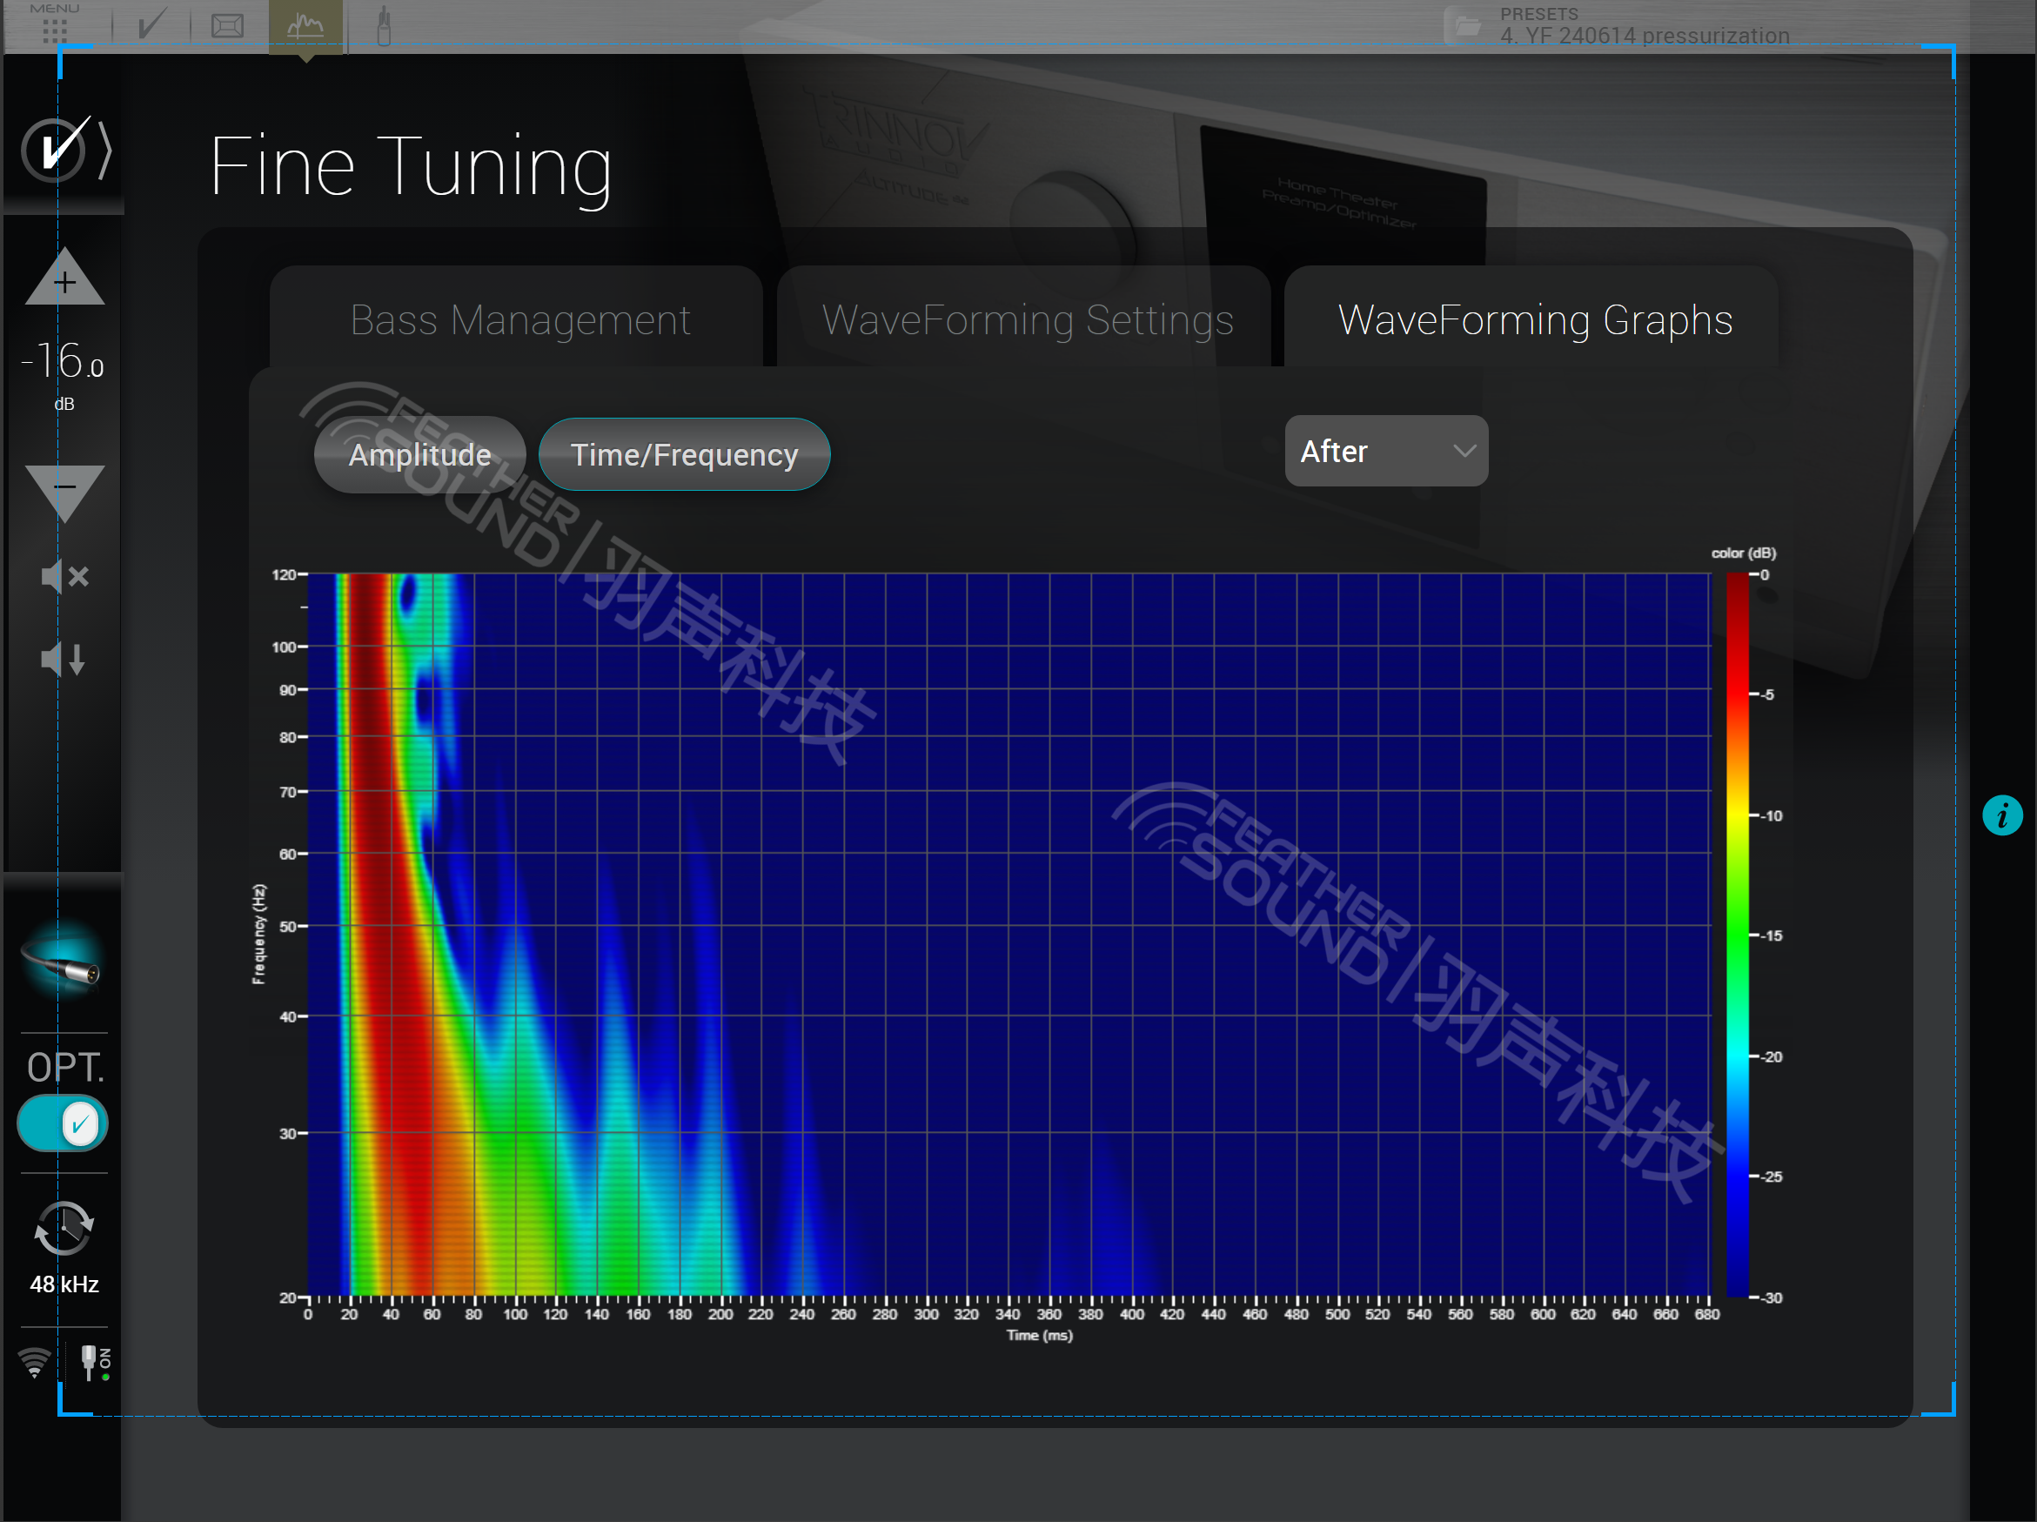Viewport: 2037px width, 1522px height.
Task: Open the After dropdown menu
Action: click(x=1385, y=451)
